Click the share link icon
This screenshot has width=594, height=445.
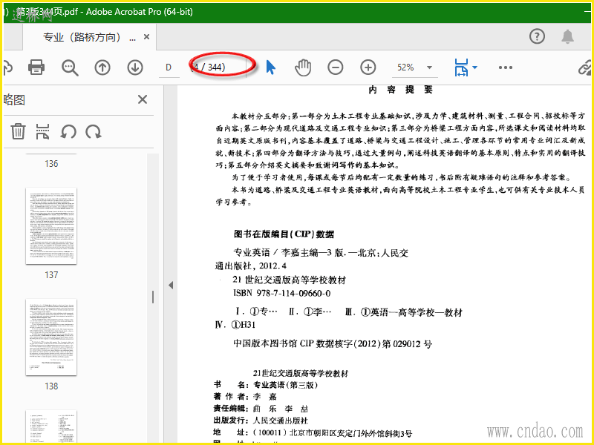[x=585, y=67]
